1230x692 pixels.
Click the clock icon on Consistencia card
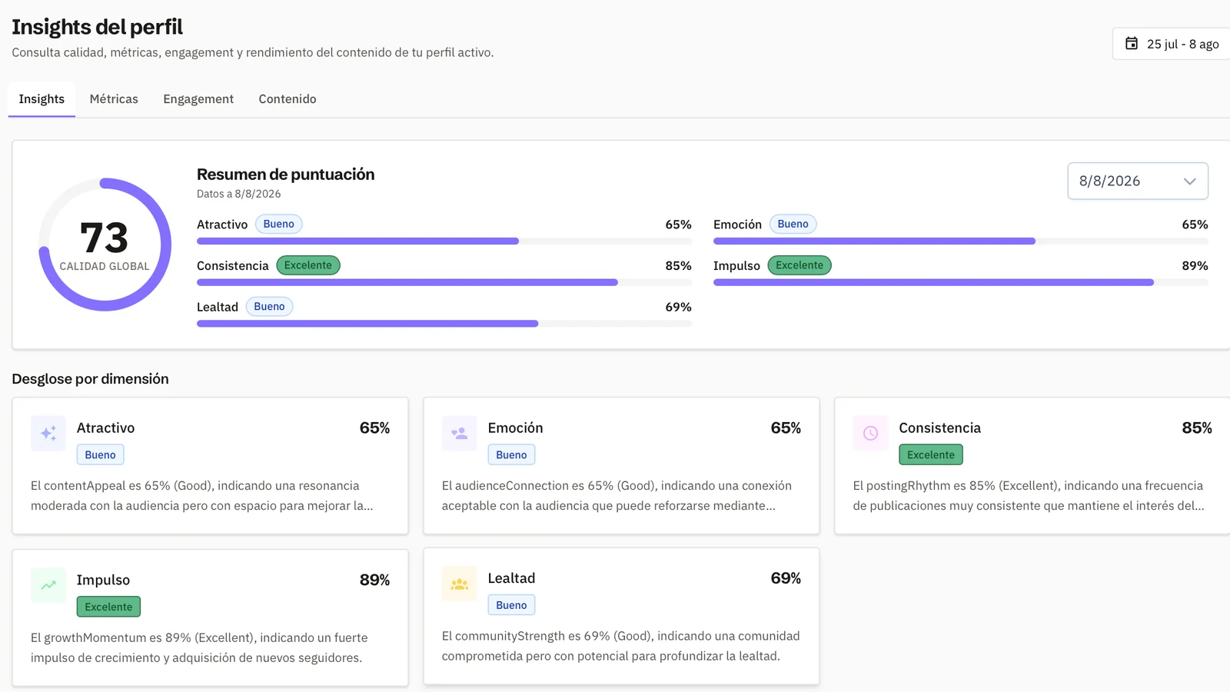click(x=871, y=433)
